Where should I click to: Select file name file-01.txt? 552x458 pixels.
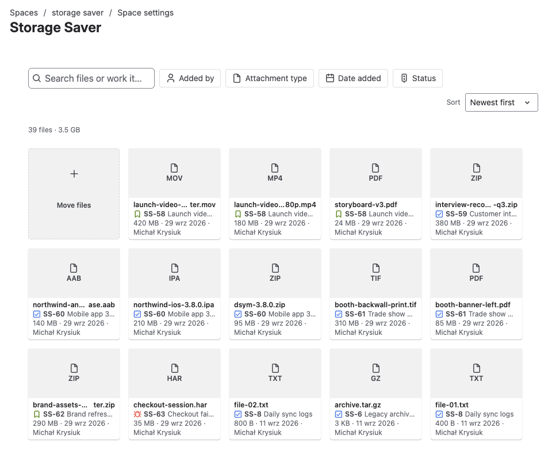[452, 405]
